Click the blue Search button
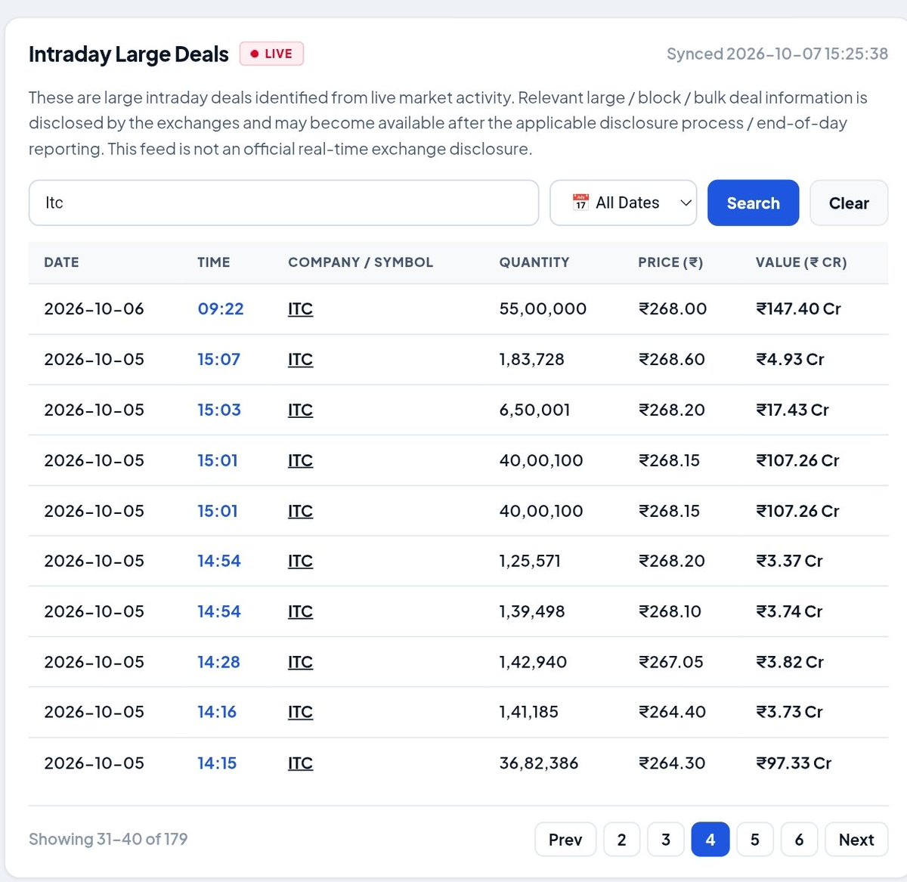907x882 pixels. tap(753, 203)
